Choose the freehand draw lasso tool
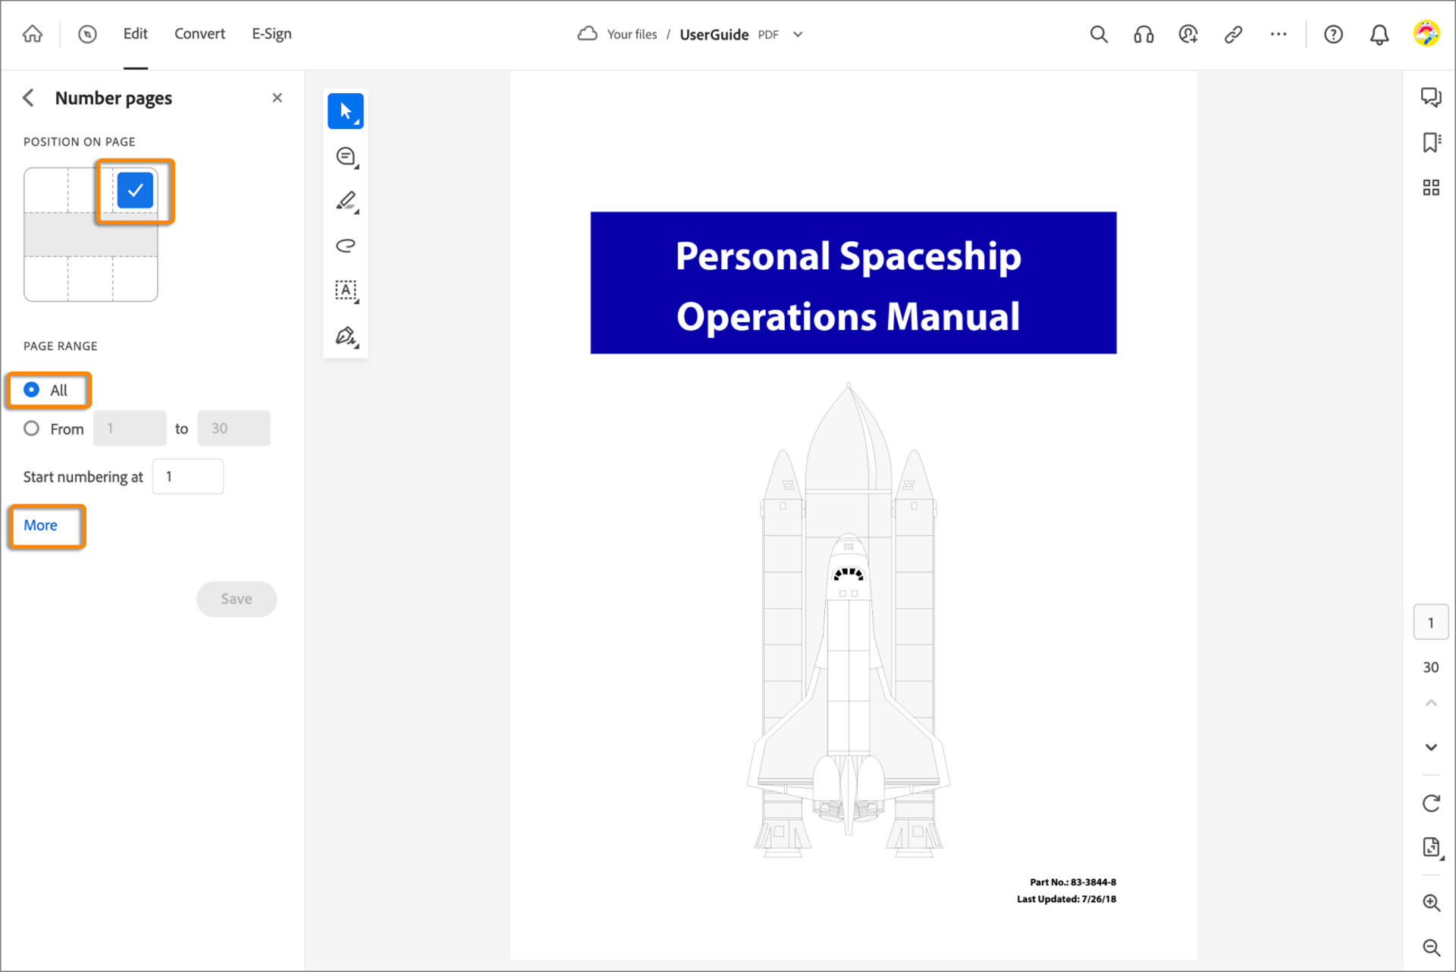 [346, 246]
